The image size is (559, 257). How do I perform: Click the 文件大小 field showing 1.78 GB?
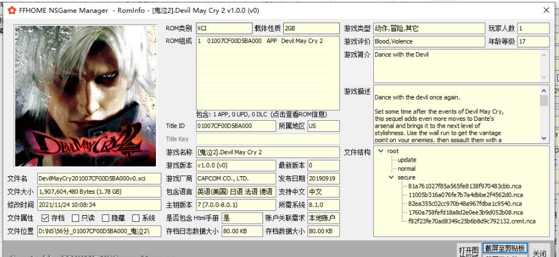tap(99, 191)
